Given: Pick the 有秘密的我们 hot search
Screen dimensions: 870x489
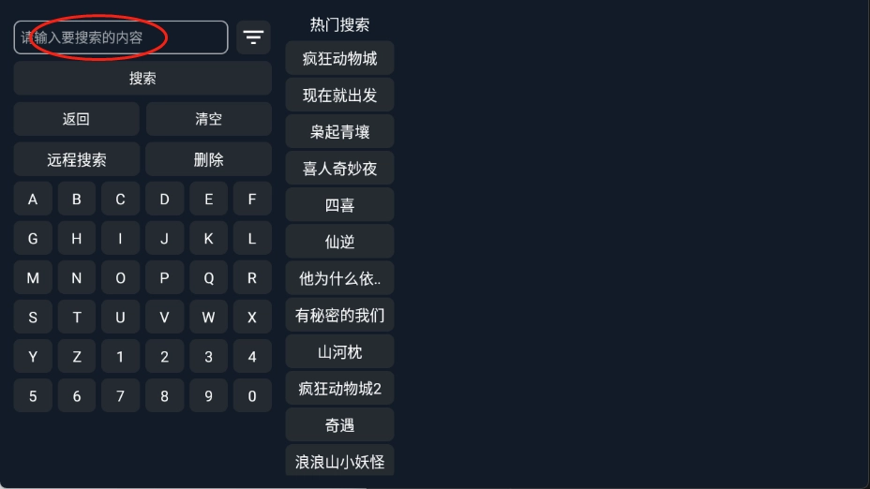Looking at the screenshot, I should (x=339, y=315).
